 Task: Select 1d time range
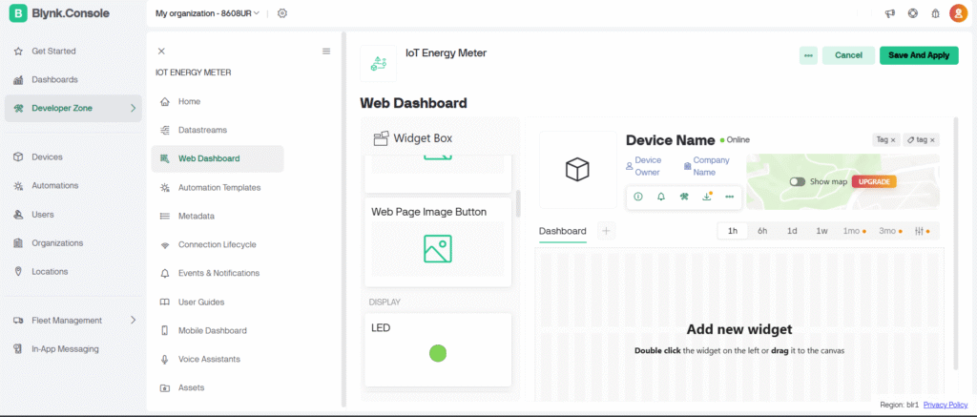[792, 231]
